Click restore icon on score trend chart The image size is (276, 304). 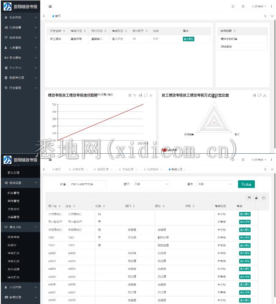(x=146, y=95)
